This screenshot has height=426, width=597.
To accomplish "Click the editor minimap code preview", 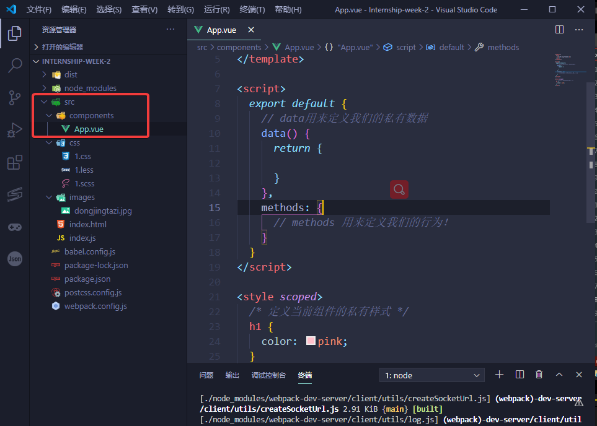I will pos(569,70).
